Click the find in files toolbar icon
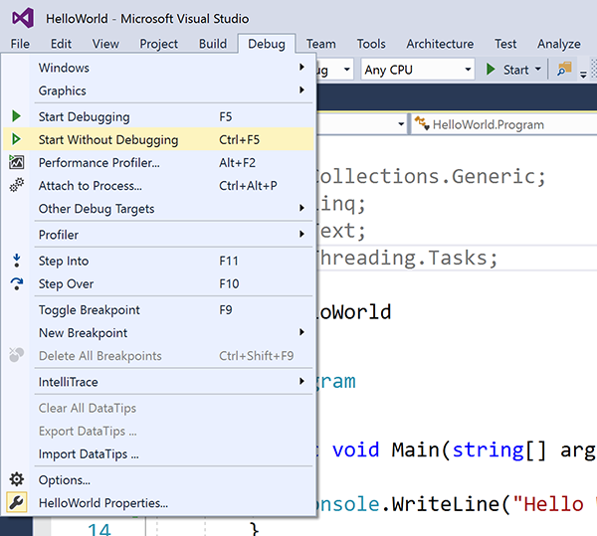Viewport: 597px width, 536px height. coord(564,70)
